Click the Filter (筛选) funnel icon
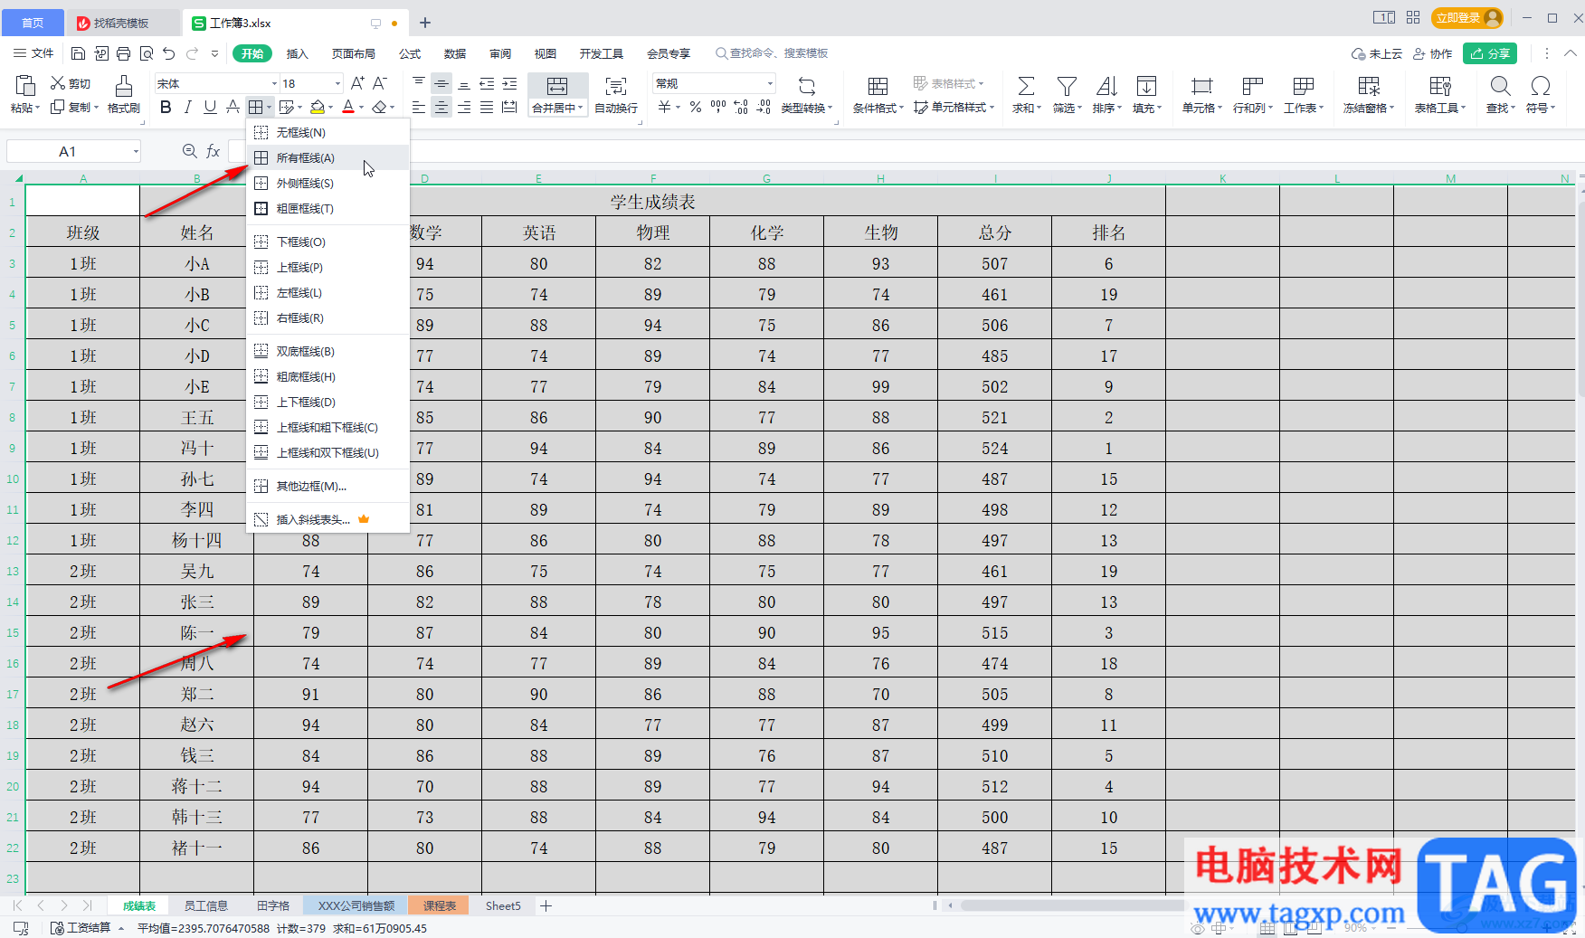 coord(1067,86)
